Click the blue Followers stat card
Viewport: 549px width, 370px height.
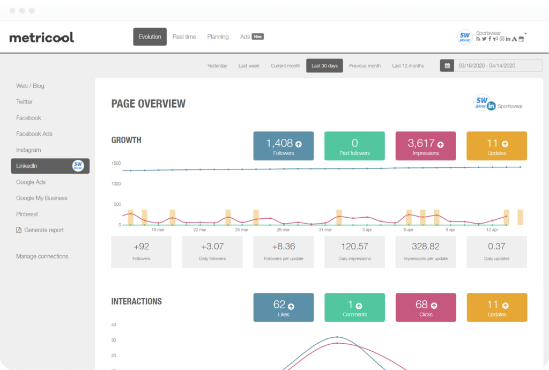(x=283, y=146)
